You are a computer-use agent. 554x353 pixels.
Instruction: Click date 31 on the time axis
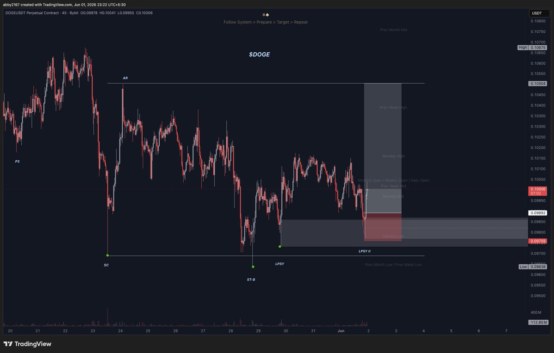313,331
